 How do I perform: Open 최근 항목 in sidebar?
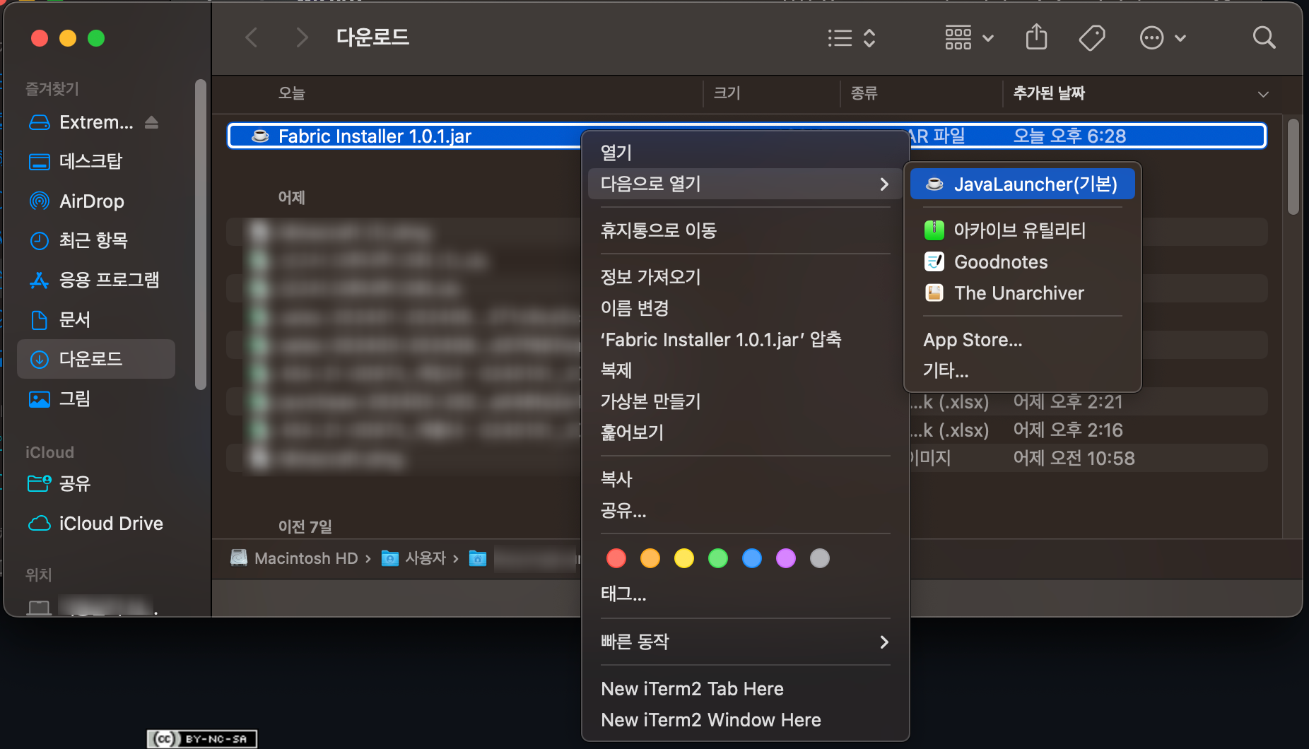click(96, 241)
